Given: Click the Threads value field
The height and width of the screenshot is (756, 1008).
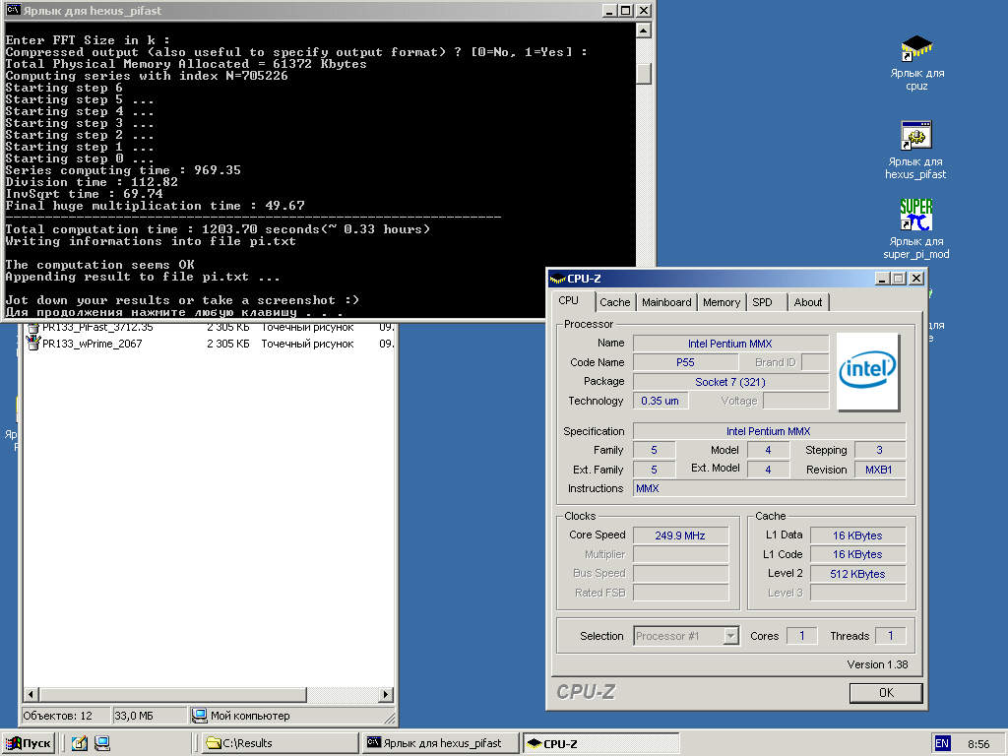Looking at the screenshot, I should 890,636.
